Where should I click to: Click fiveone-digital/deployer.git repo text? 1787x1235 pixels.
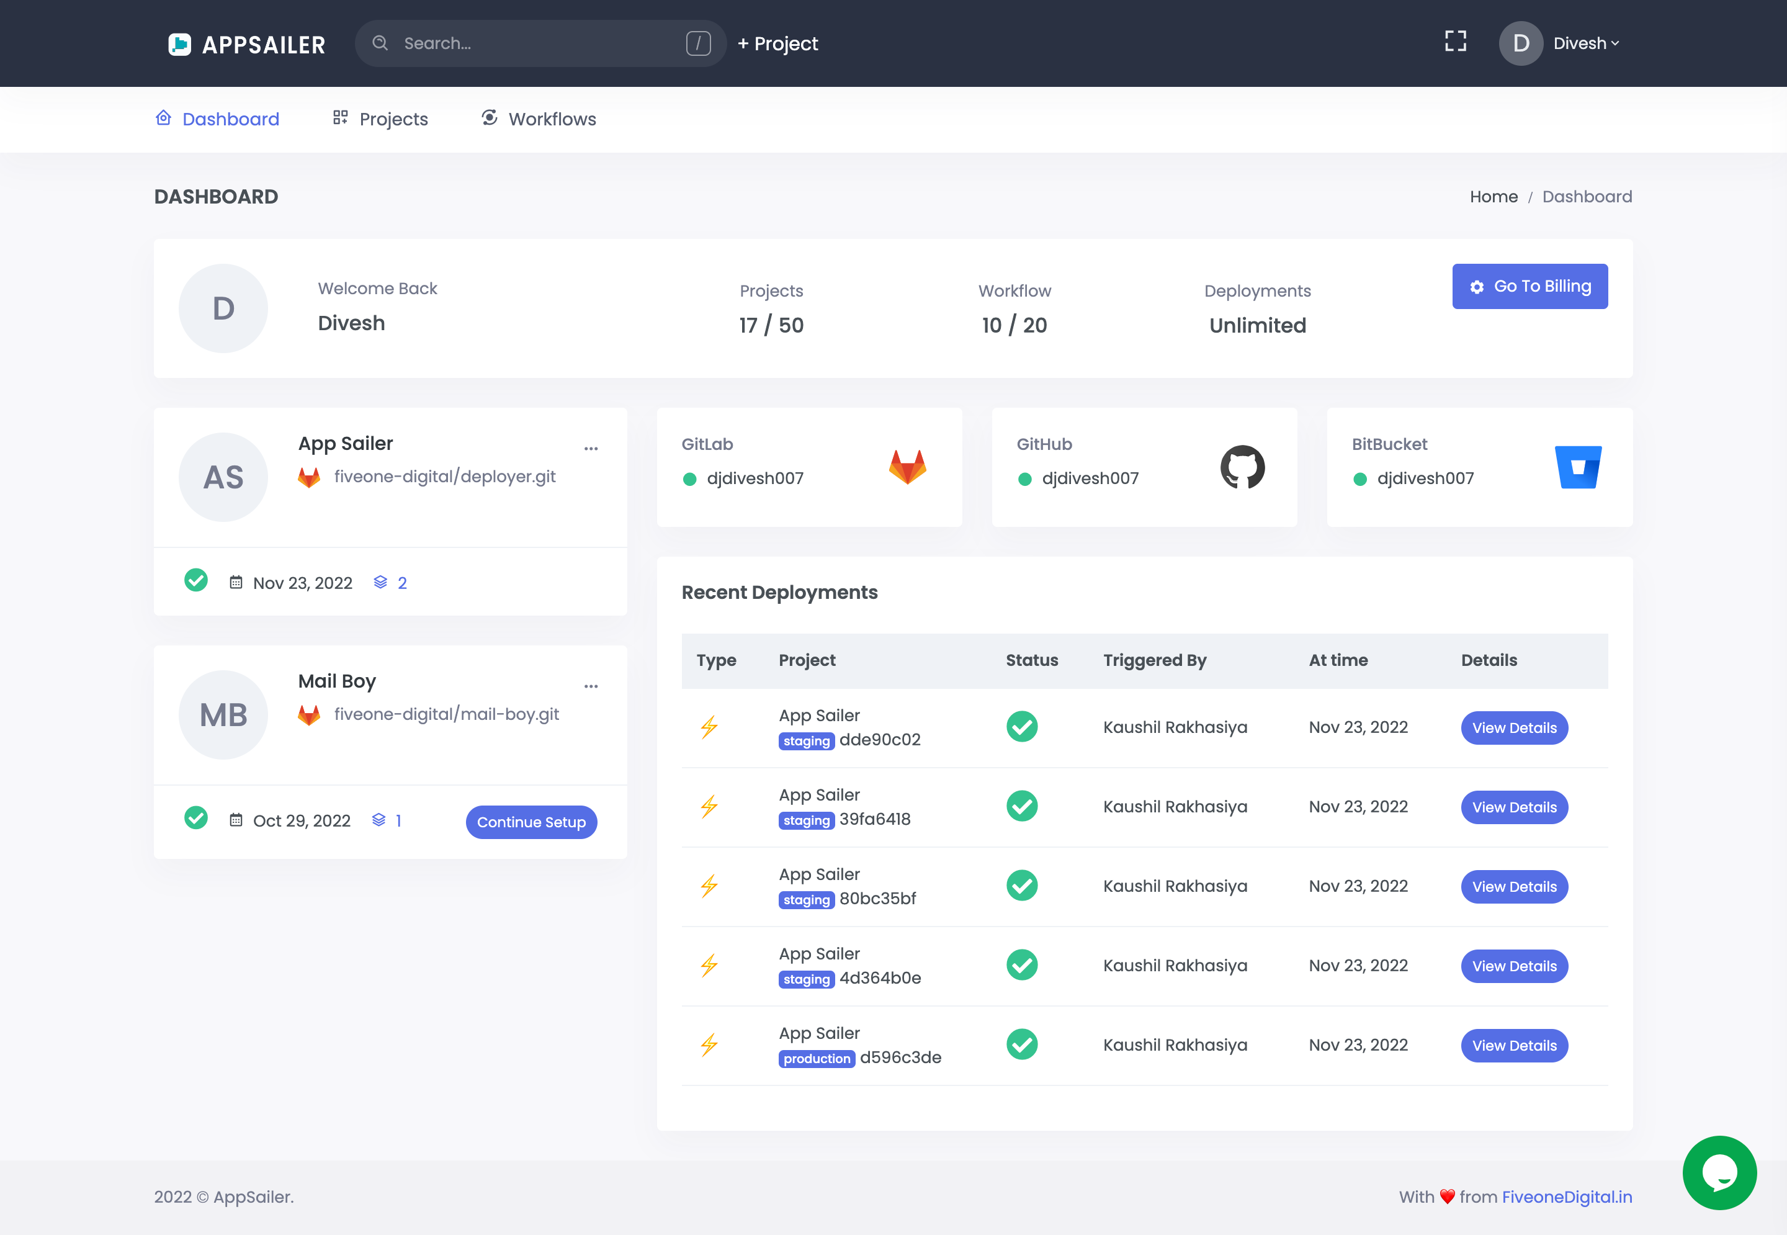(x=445, y=477)
